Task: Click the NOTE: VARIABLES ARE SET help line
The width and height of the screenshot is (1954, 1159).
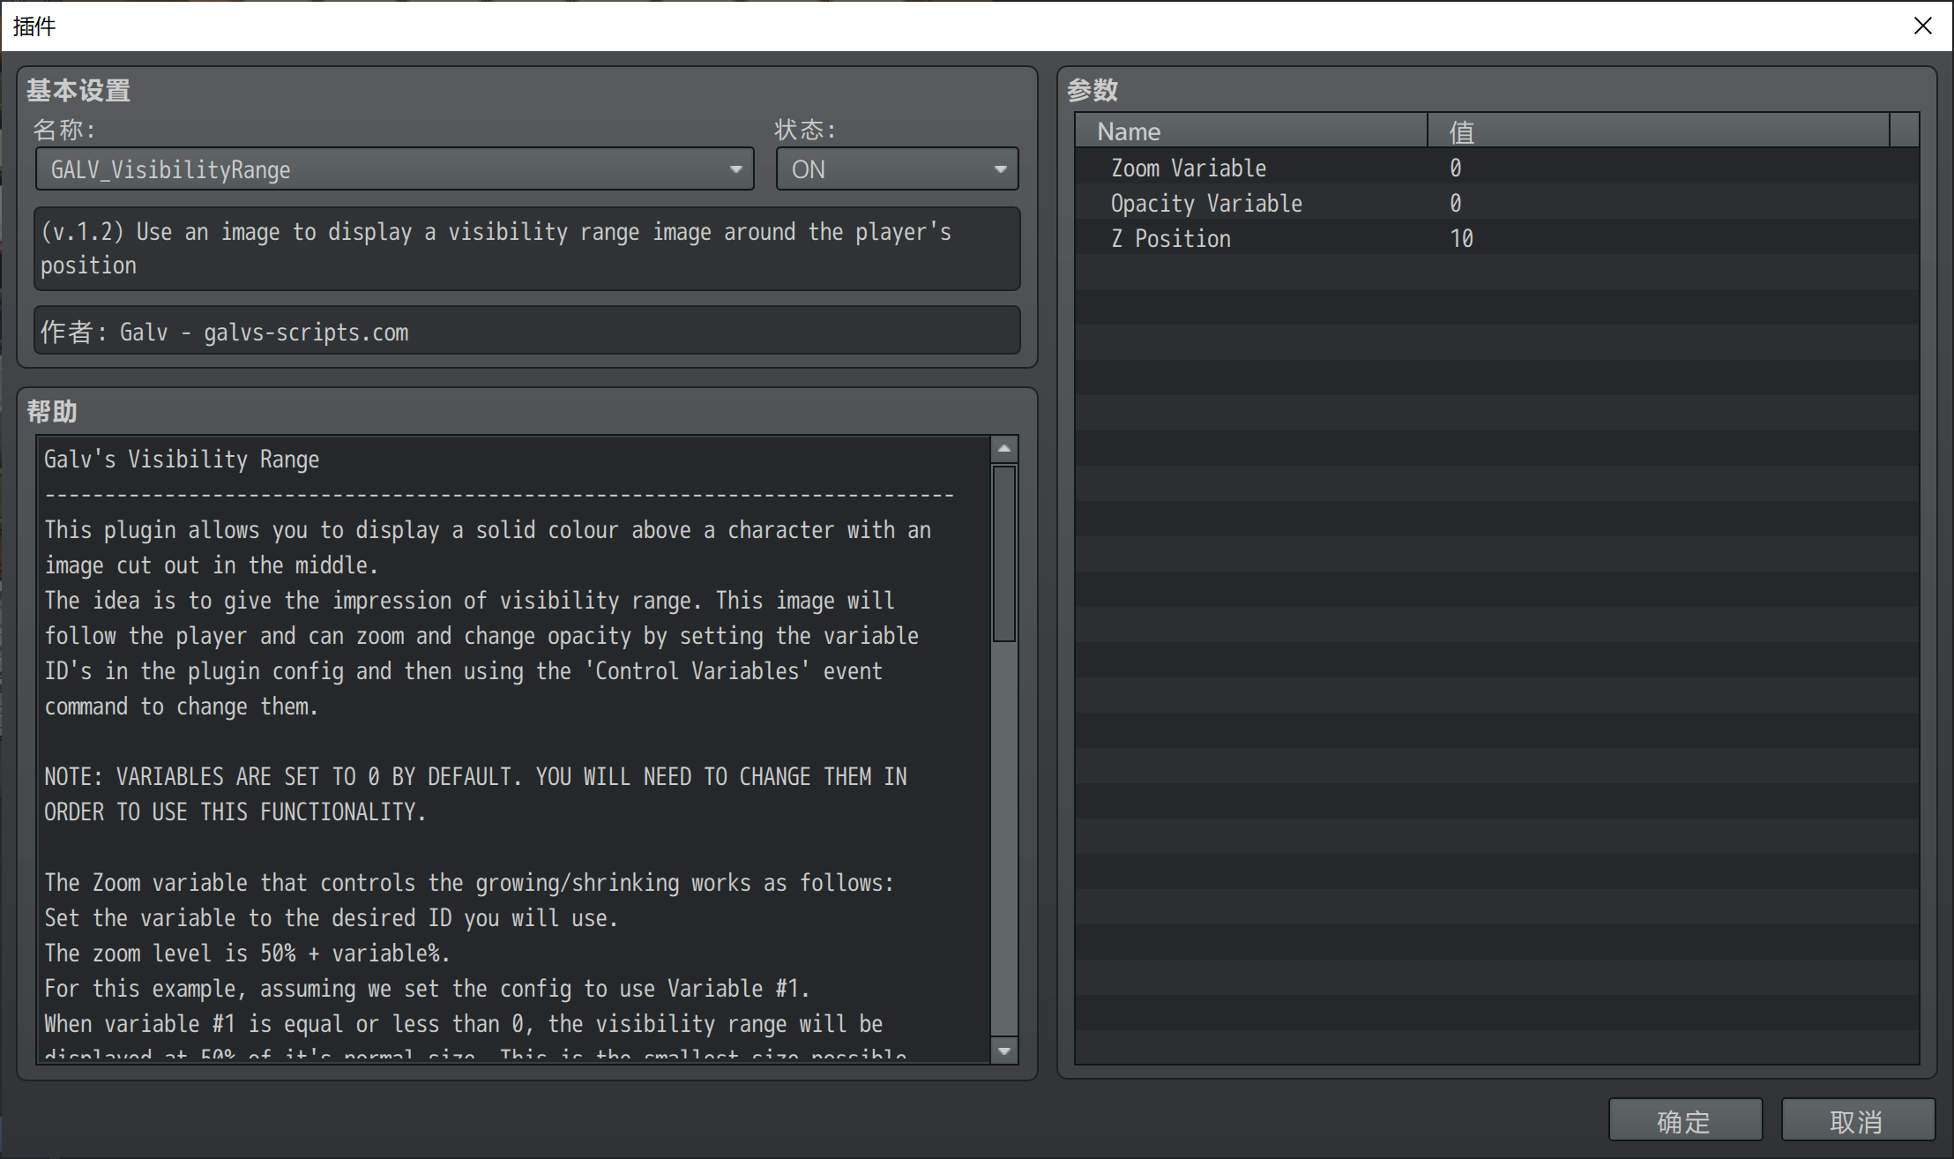Action: click(475, 776)
